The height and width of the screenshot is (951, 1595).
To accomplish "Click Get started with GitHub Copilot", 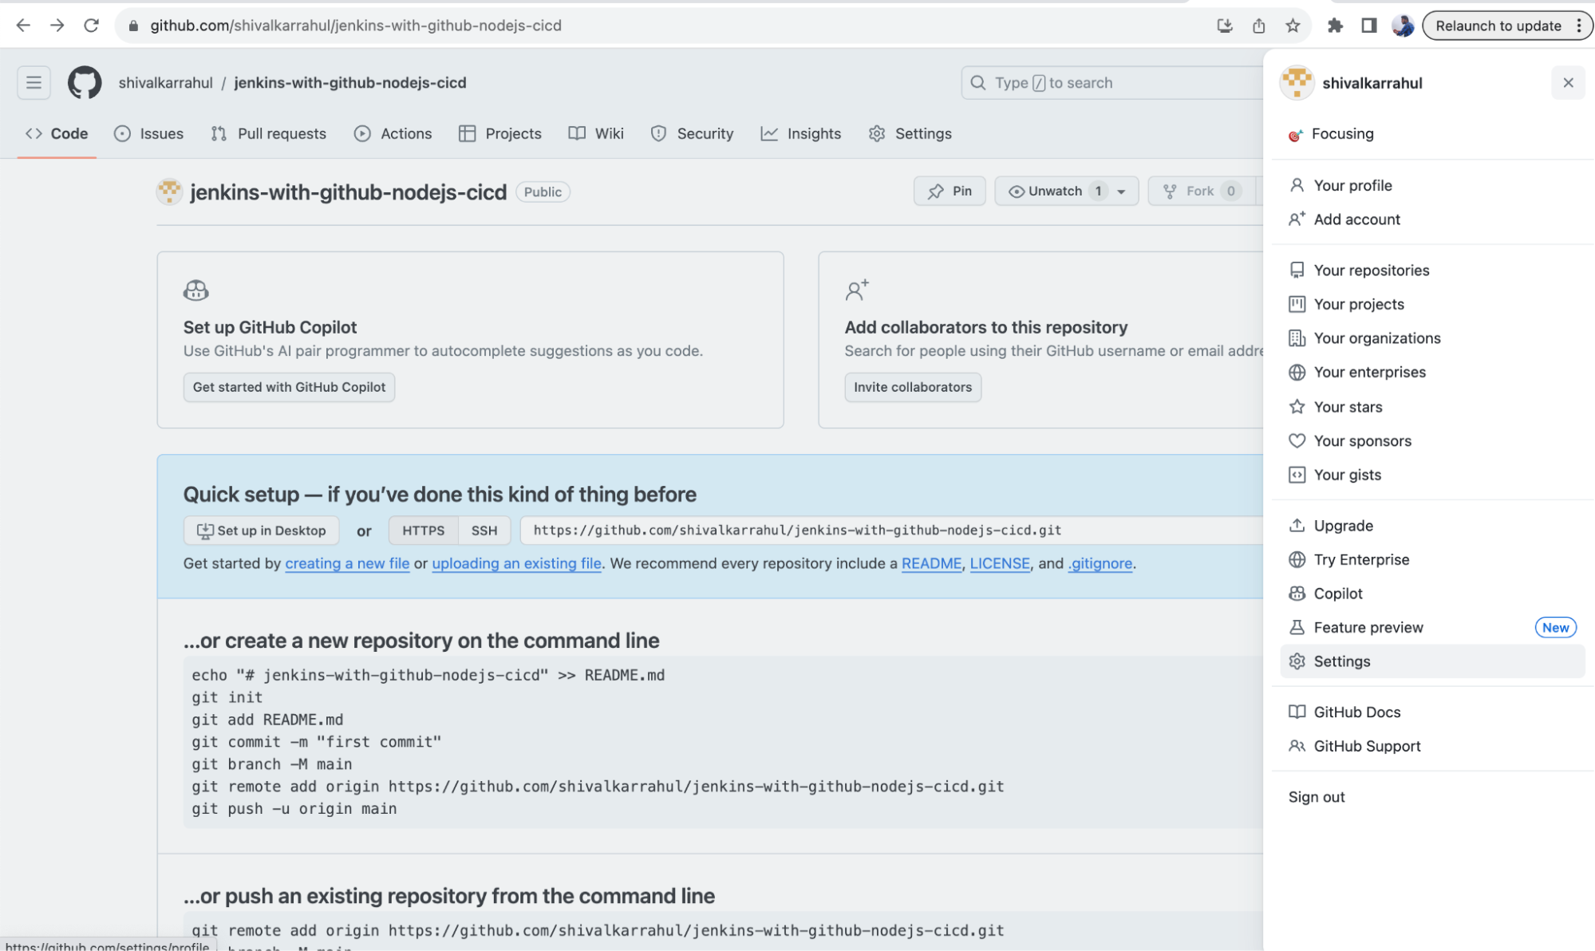I will [289, 387].
